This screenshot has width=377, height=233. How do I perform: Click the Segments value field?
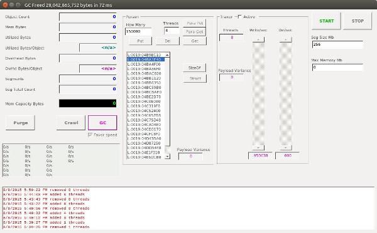88,79
